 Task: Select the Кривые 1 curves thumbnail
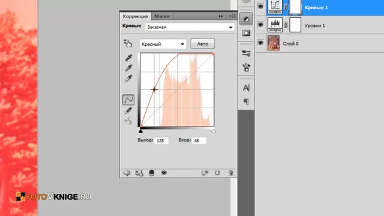275,7
